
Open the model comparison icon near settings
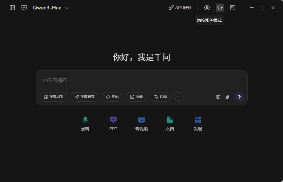[x=207, y=8]
